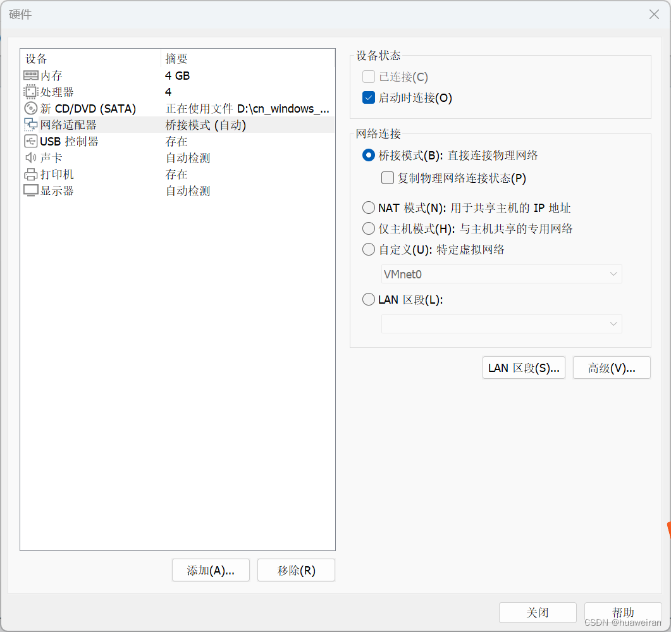Screen dimensions: 671x632
Task: Click the 桥接模式 (自动) summary value
Action: pyautogui.click(x=206, y=125)
